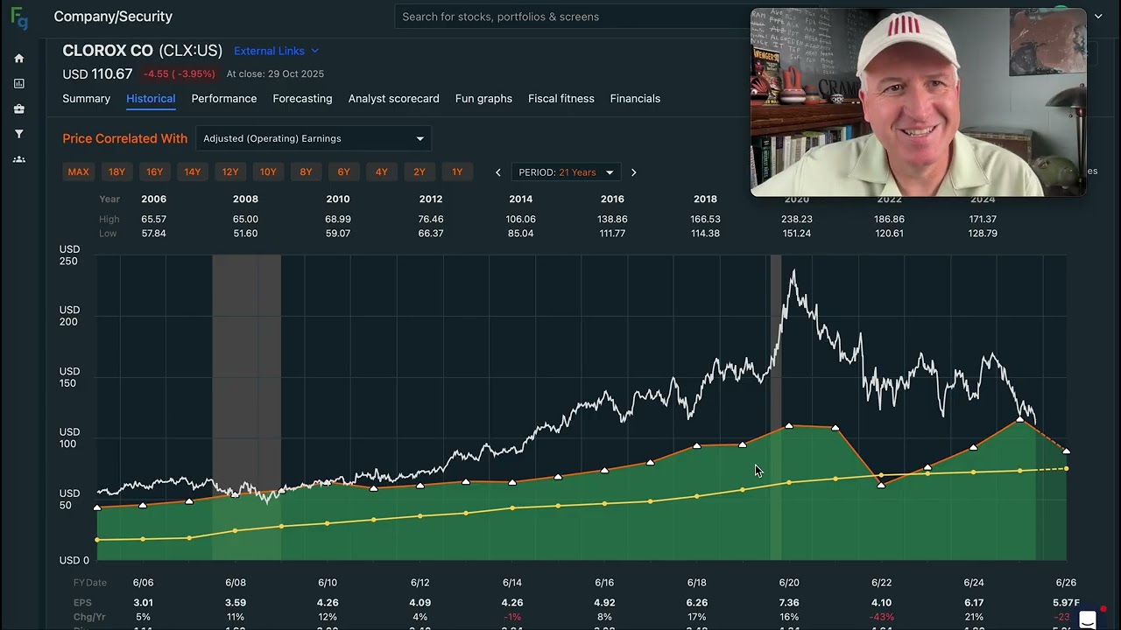The width and height of the screenshot is (1121, 630).
Task: Open the portfolio briefcase sidebar icon
Action: click(18, 109)
